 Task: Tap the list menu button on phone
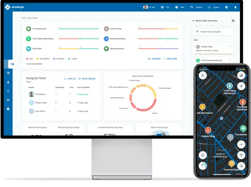tap(241, 166)
